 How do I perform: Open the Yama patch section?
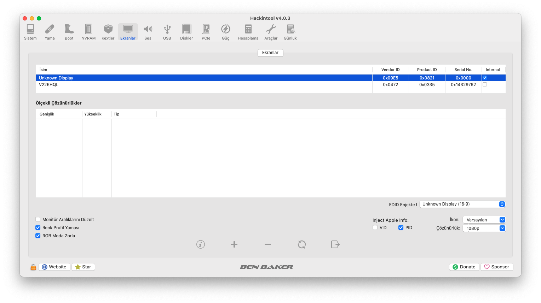(x=50, y=32)
